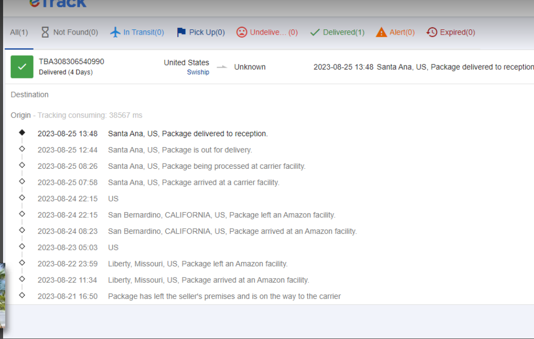Click the Delivered checkmark icon
This screenshot has width=534, height=339.
315,33
